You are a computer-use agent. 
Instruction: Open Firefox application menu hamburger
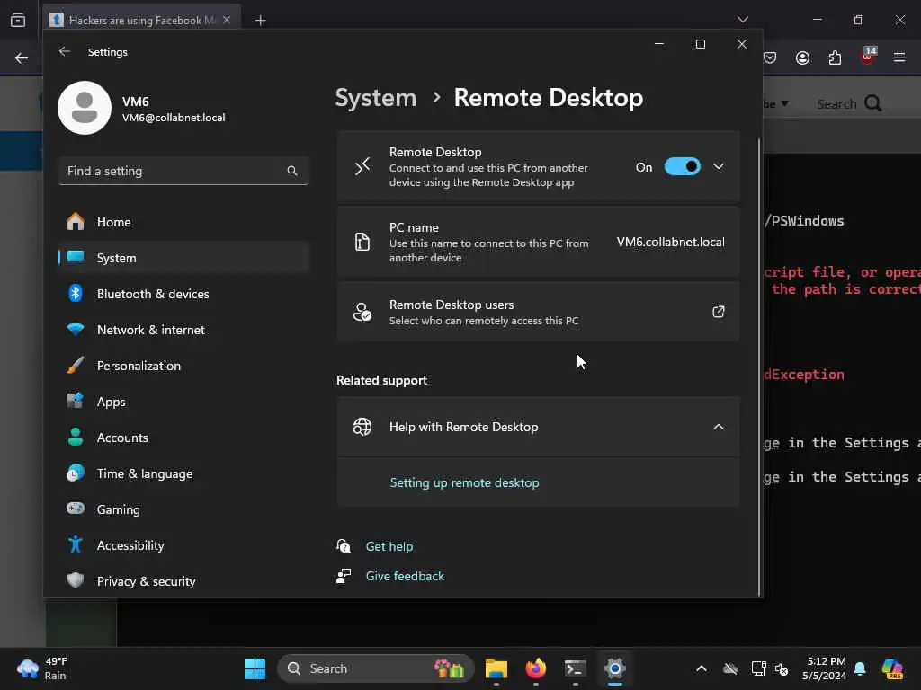pyautogui.click(x=899, y=57)
